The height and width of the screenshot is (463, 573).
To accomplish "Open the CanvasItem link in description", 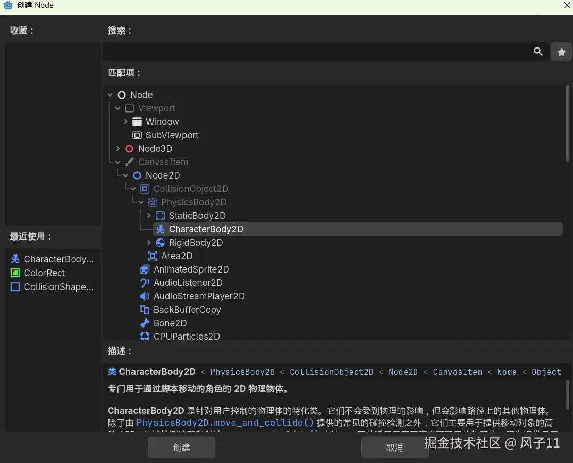I will point(458,372).
